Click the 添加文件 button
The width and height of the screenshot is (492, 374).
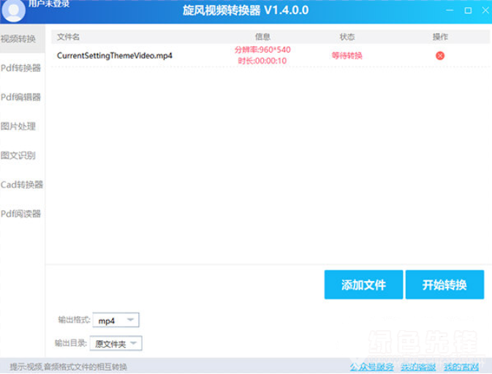[x=363, y=285]
